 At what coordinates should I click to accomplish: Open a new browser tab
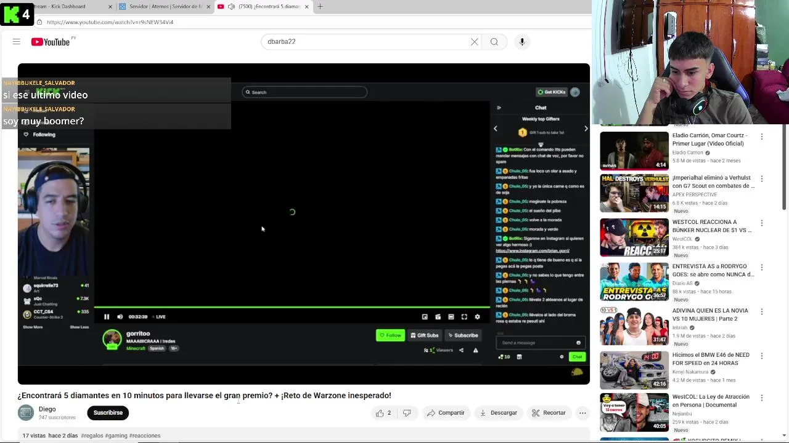[320, 6]
